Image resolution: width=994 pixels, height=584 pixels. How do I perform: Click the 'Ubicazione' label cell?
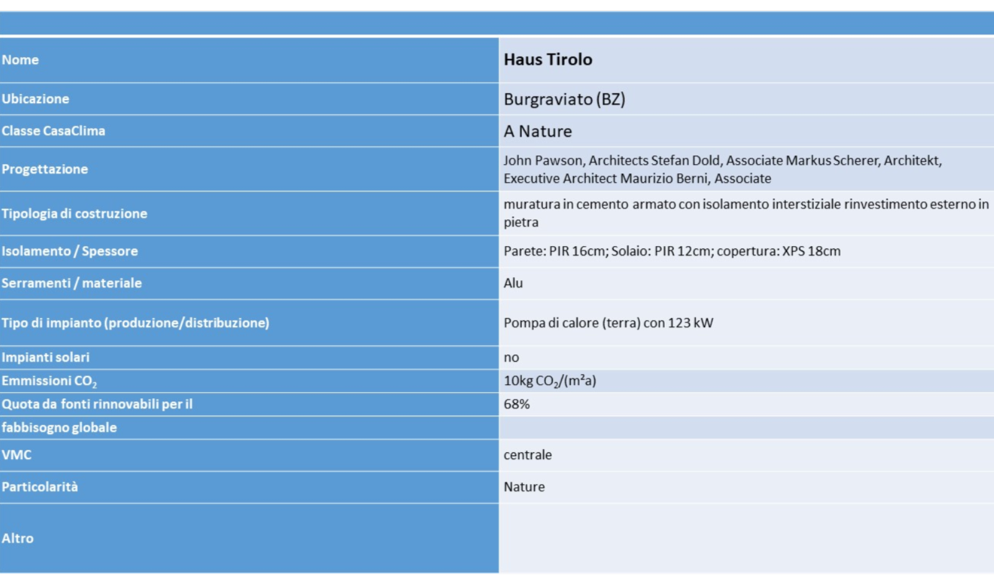(x=35, y=99)
